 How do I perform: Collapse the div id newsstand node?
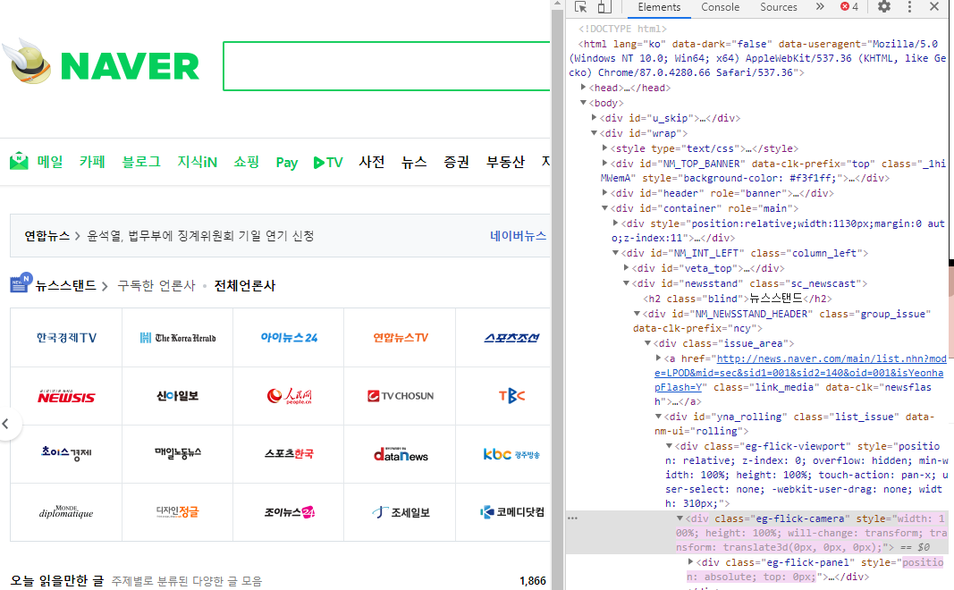coord(626,282)
